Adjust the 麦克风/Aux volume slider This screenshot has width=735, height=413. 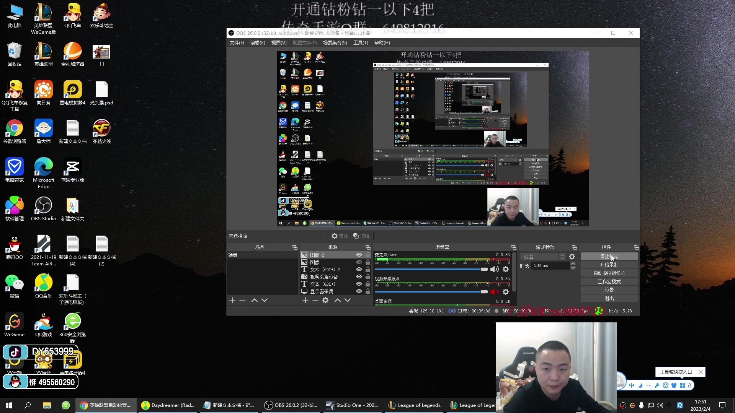[x=484, y=269]
